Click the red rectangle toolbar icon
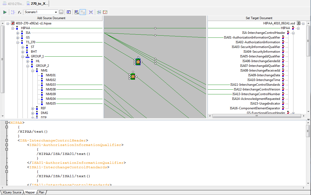 pos(105,12)
